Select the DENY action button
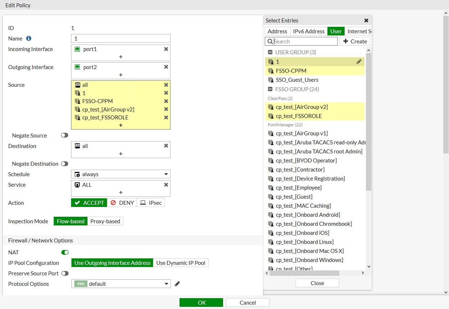Viewport: 449px width, 309px height. coord(122,203)
